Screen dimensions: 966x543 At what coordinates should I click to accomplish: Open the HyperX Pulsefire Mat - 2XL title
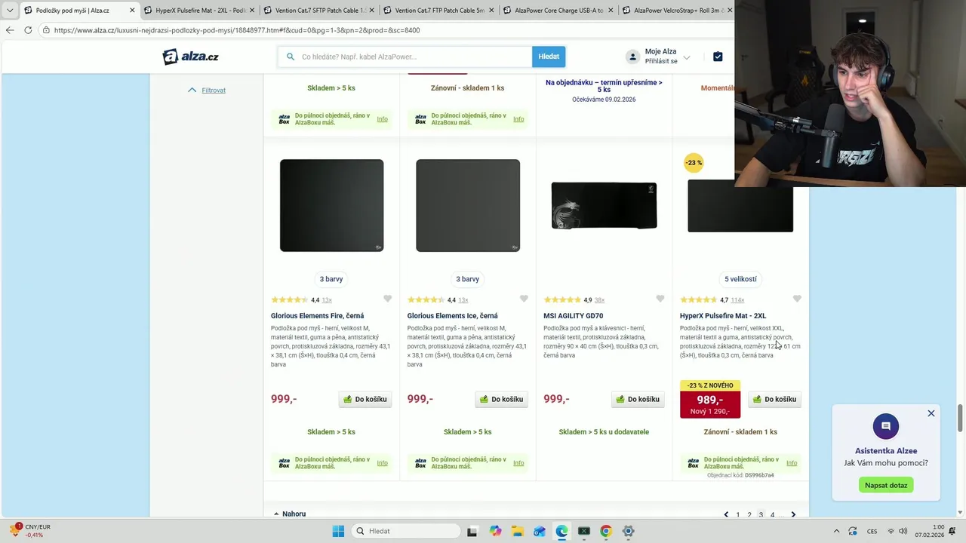(723, 316)
